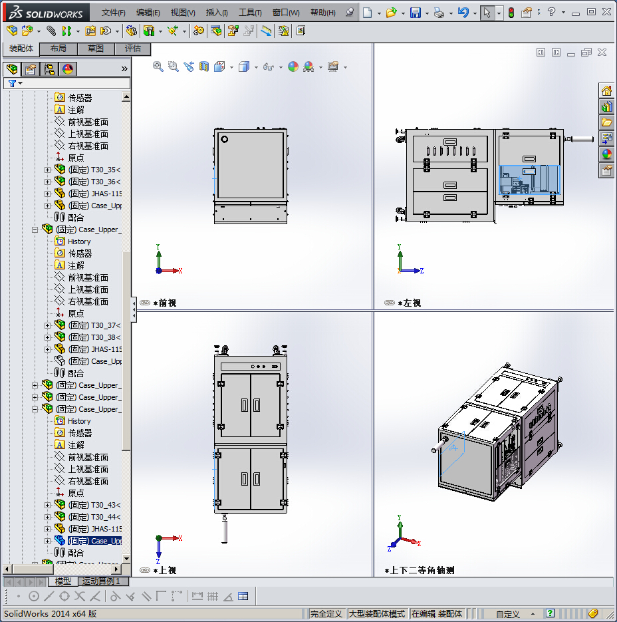Open Appearances task pane color ball
This screenshot has height=622, width=617.
[x=606, y=154]
